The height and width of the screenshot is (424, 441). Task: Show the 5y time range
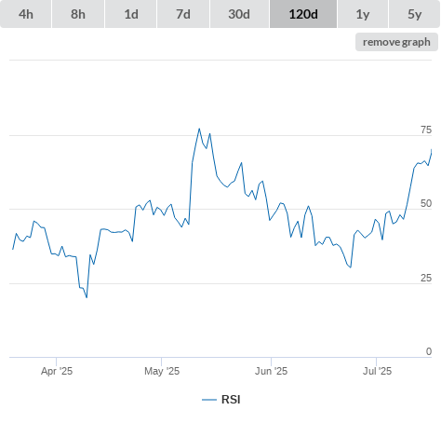point(415,14)
